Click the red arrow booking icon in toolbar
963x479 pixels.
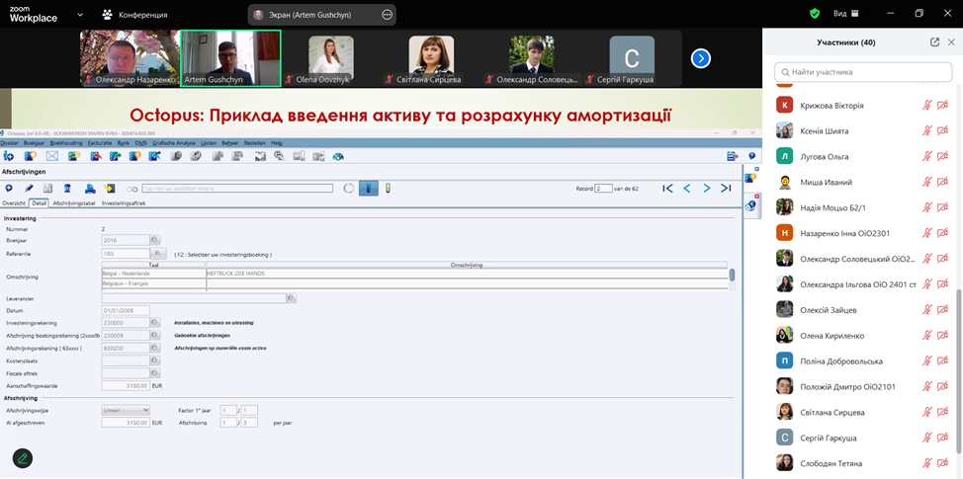tap(95, 156)
